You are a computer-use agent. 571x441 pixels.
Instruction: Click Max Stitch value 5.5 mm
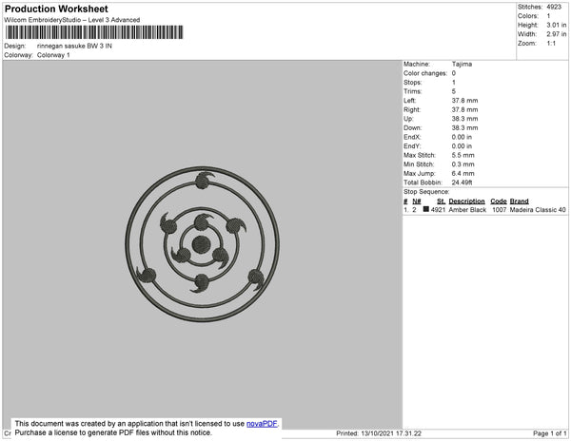463,155
